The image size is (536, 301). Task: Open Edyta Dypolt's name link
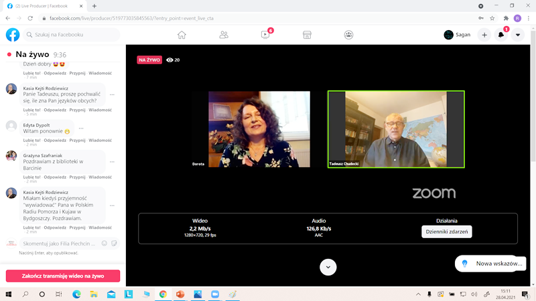[36, 125]
